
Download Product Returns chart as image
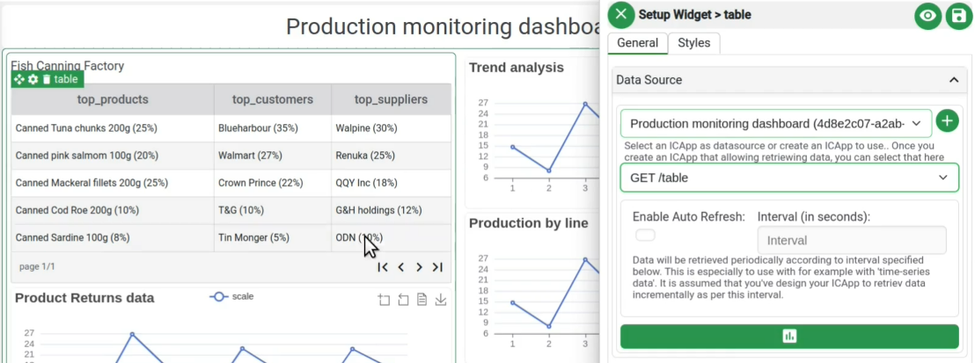point(441,300)
